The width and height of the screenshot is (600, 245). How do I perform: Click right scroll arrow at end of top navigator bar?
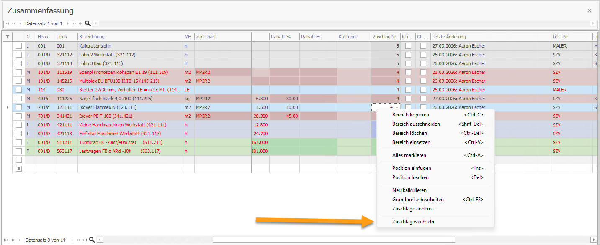coord(593,23)
